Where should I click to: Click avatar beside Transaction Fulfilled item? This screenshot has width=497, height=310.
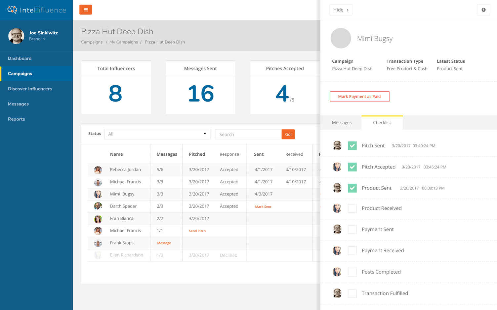337,293
